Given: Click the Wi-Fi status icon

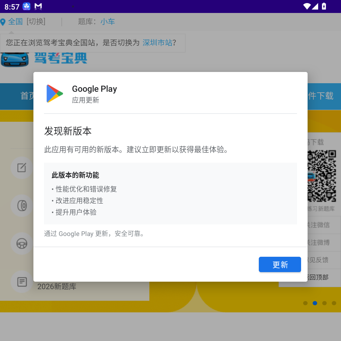Looking at the screenshot, I should [307, 6].
